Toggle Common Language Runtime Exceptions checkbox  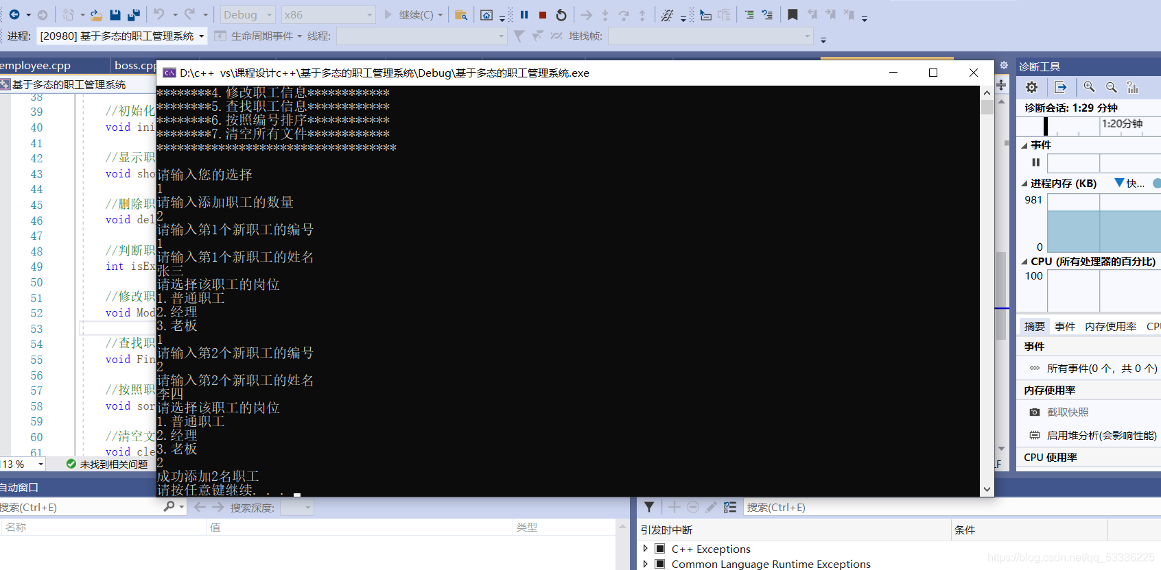(660, 564)
